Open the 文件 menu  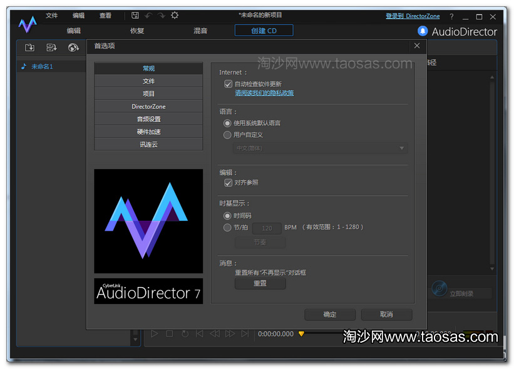51,16
